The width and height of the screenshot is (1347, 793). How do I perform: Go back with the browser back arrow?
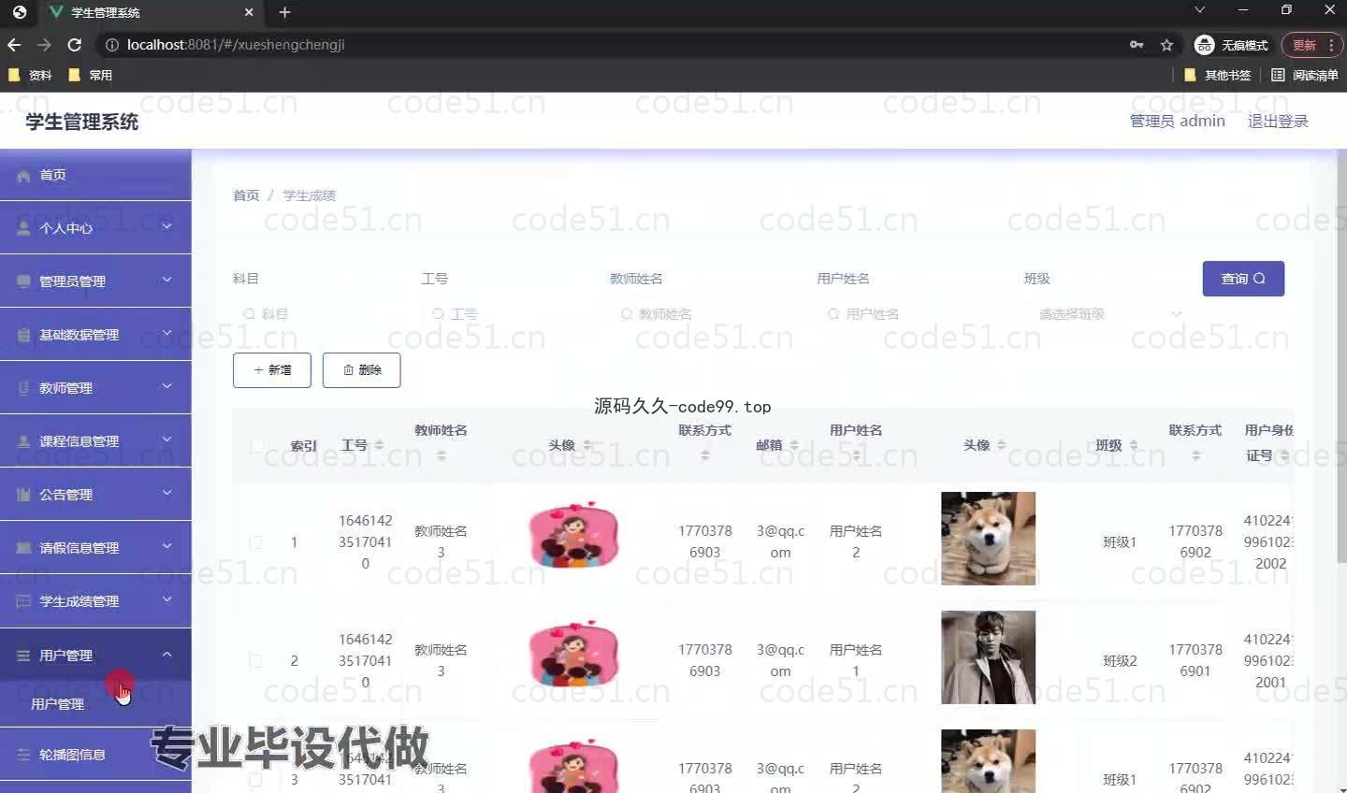(14, 45)
